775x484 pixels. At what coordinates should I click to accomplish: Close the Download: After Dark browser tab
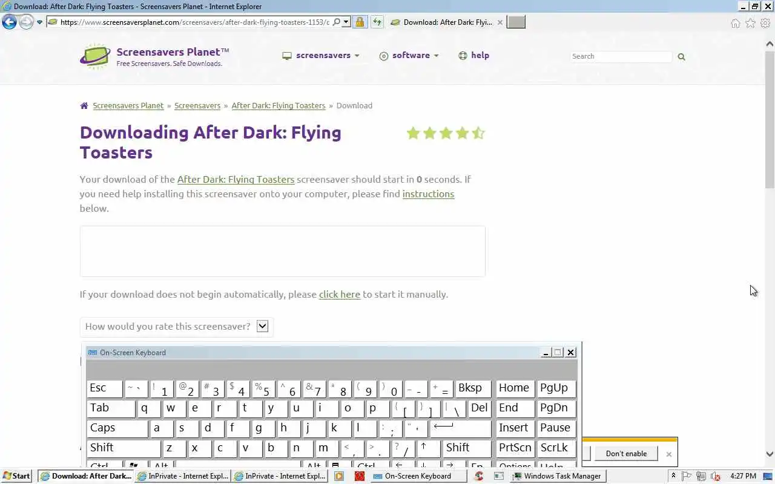[x=500, y=22]
